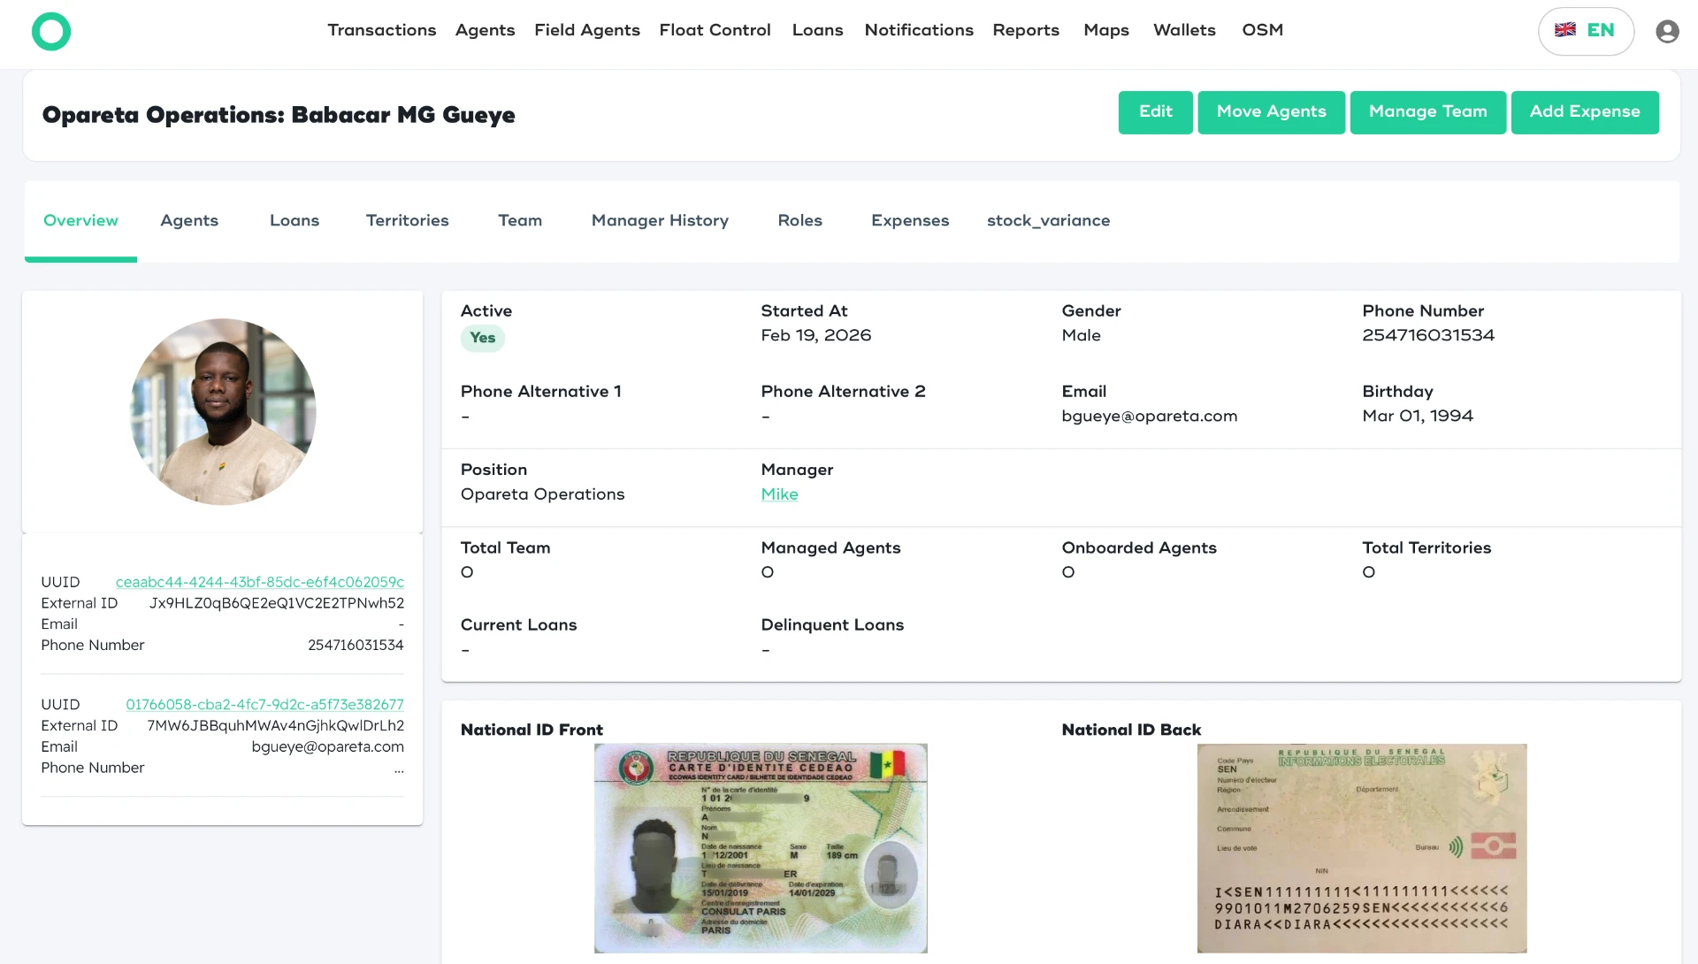
Task: Open Field Agents navigation item
Action: pos(587,30)
